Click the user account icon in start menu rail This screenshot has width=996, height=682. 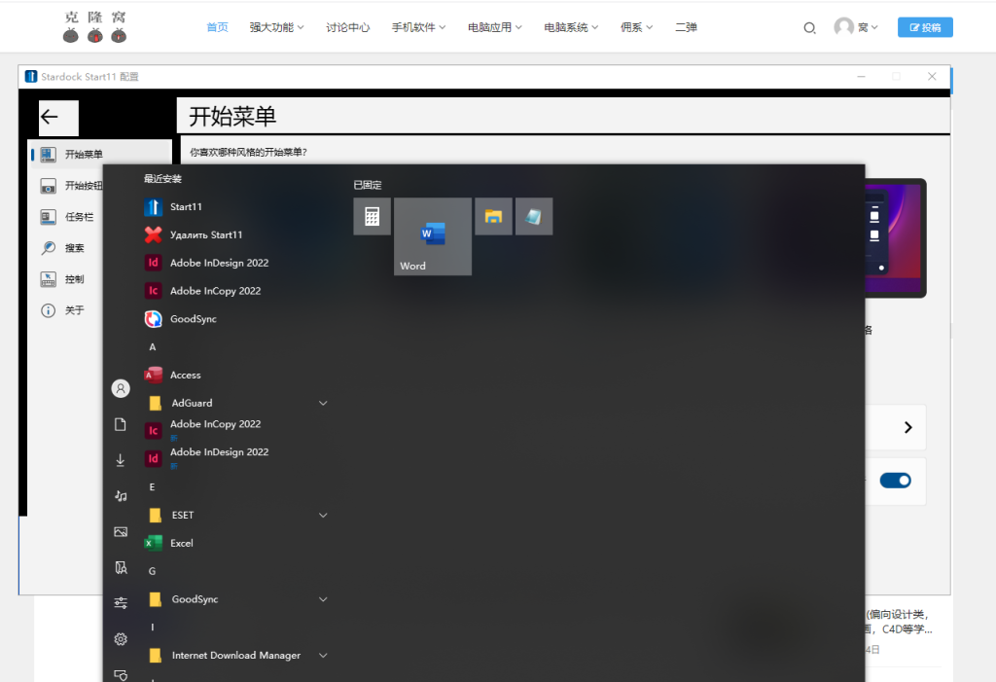pos(121,388)
